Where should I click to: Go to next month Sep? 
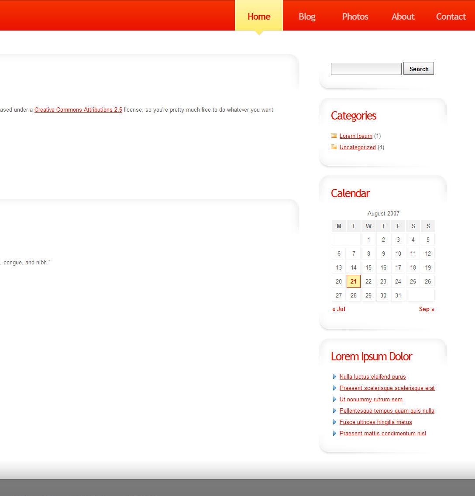pos(427,309)
